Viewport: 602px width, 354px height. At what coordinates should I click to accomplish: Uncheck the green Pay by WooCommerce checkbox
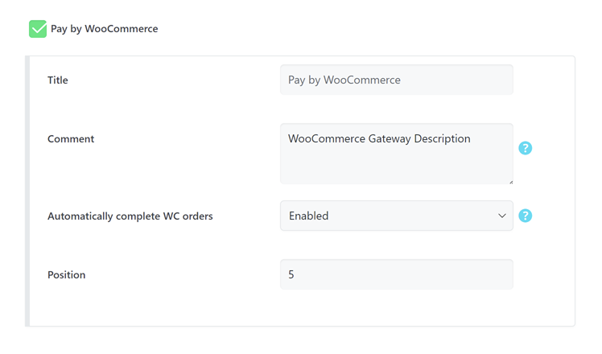[38, 29]
